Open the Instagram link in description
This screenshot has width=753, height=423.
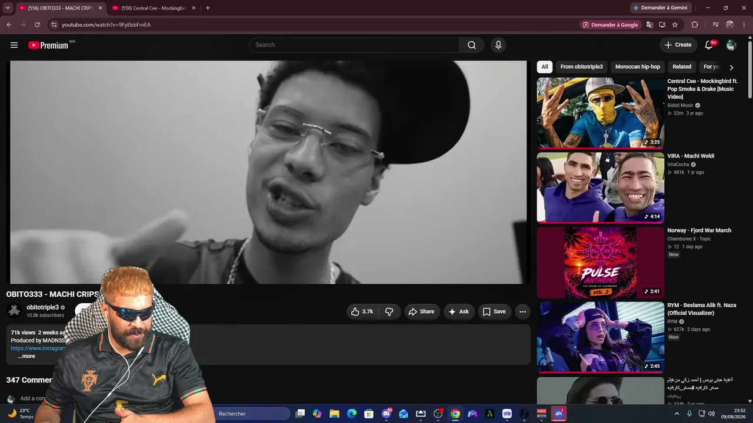[38, 348]
